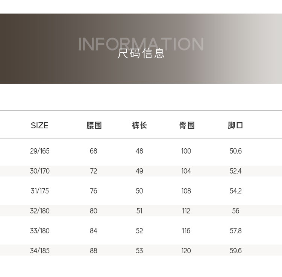The image size is (282, 277).
Task: Click the hip value 116 cell
Action: [186, 231]
